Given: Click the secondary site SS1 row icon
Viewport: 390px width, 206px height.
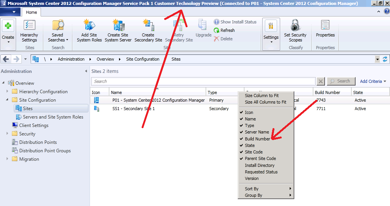Looking at the screenshot, I should click(96, 109).
